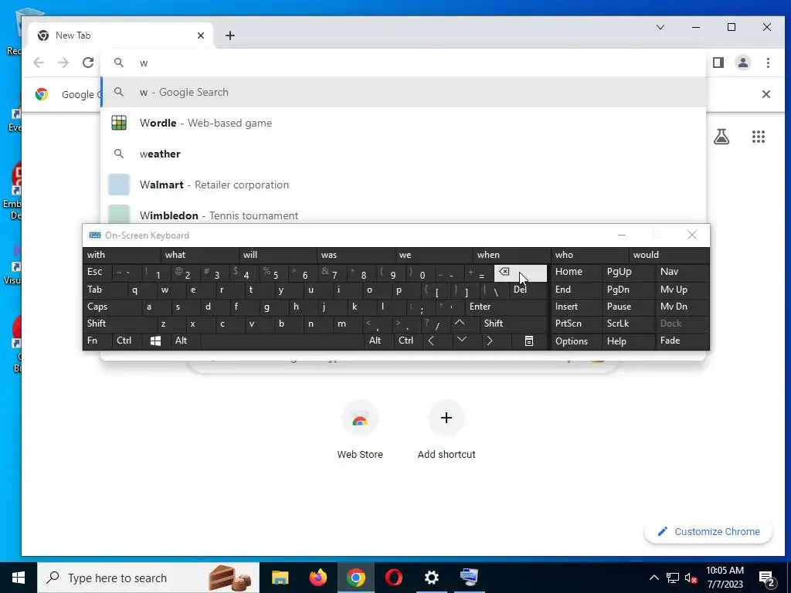Image resolution: width=791 pixels, height=593 pixels.
Task: Toggle the Fade key on keyboard
Action: [x=683, y=341]
